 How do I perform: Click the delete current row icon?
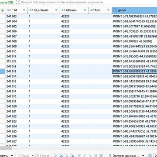tap(72, 155)
